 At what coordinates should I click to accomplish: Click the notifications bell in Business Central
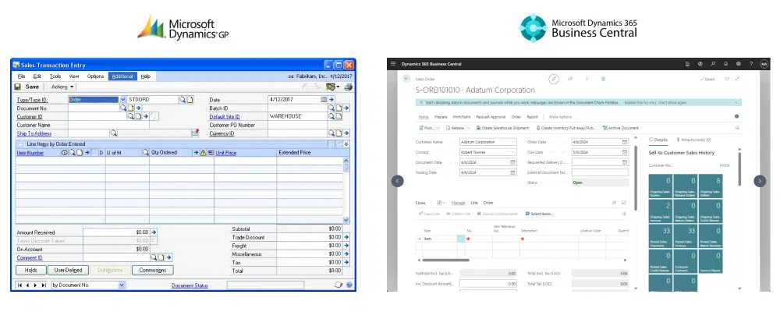click(725, 64)
